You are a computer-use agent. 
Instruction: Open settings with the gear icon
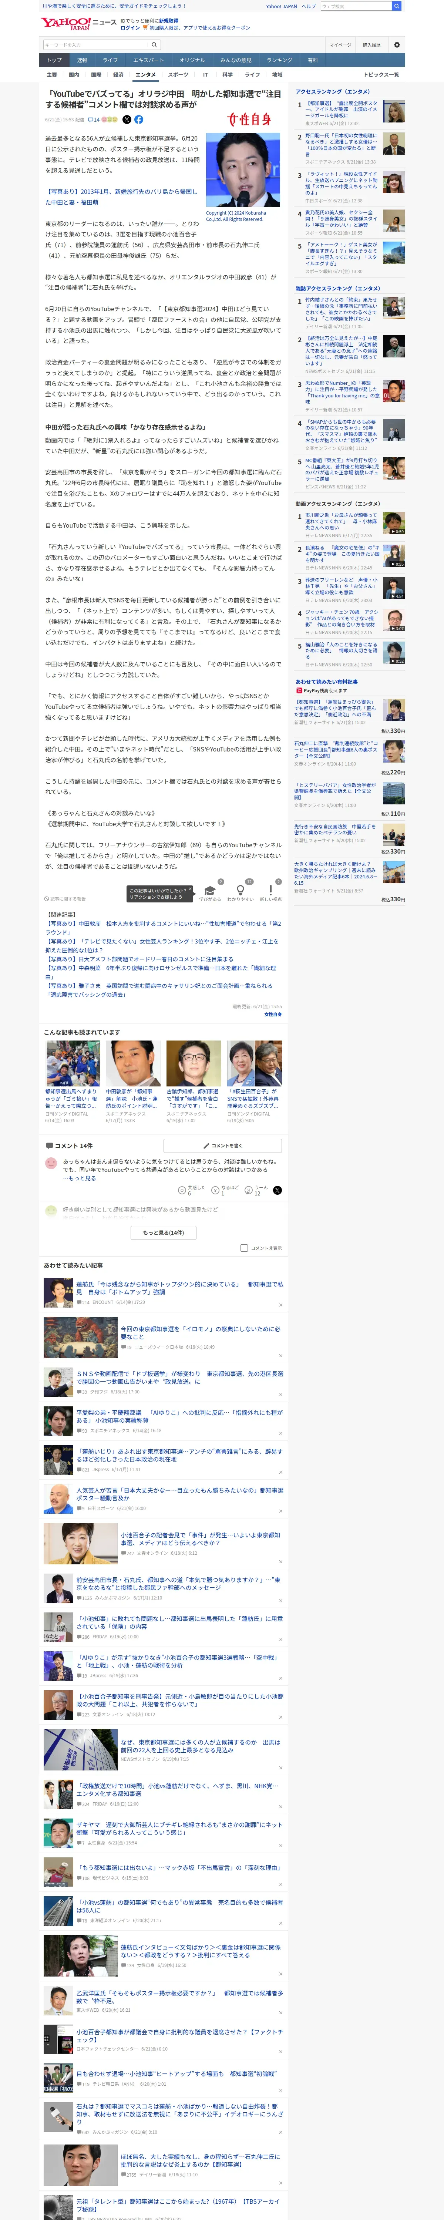pyautogui.click(x=397, y=45)
